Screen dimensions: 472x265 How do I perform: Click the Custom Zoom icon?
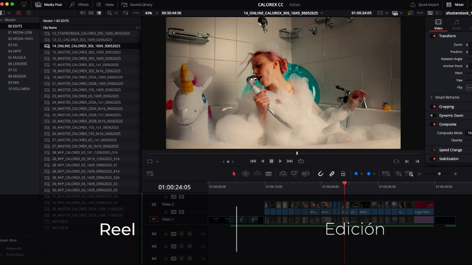point(409,174)
